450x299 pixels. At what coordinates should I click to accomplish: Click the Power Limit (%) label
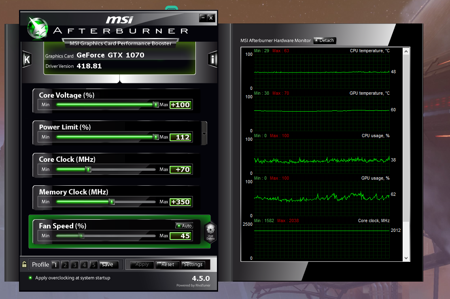click(x=65, y=127)
